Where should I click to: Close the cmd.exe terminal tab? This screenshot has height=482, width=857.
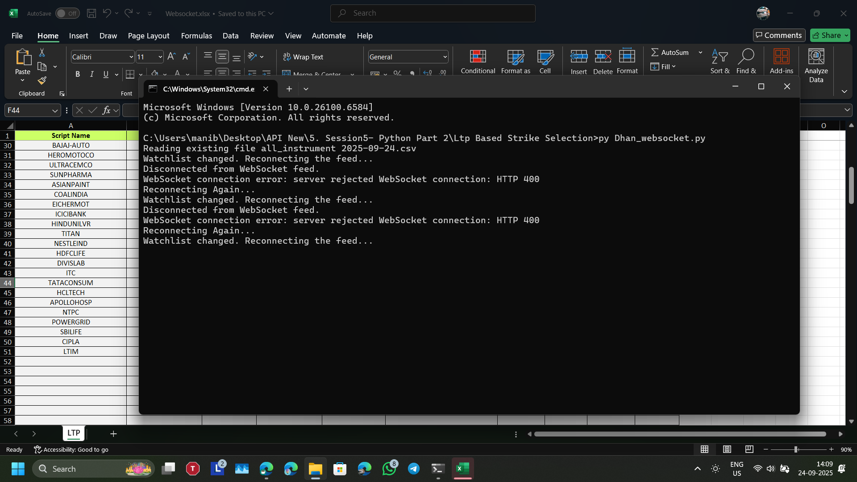(x=266, y=89)
